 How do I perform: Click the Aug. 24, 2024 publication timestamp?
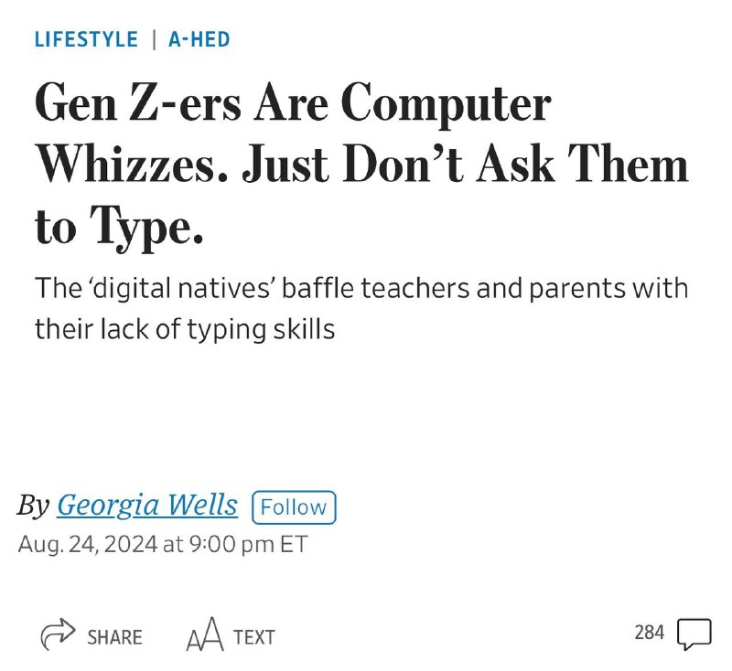coord(163,544)
